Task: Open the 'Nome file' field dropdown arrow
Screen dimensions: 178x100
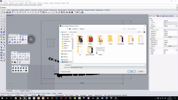Action: pyautogui.click(x=145, y=65)
